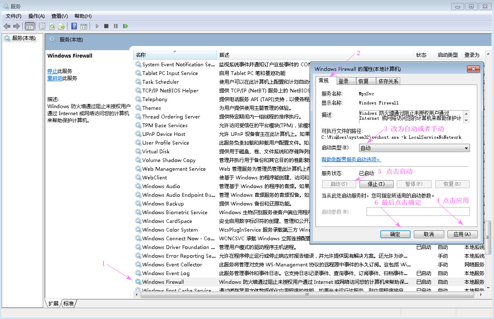Click the Properties icon on the toolbar
The image size is (494, 319).
pyautogui.click(x=42, y=26)
